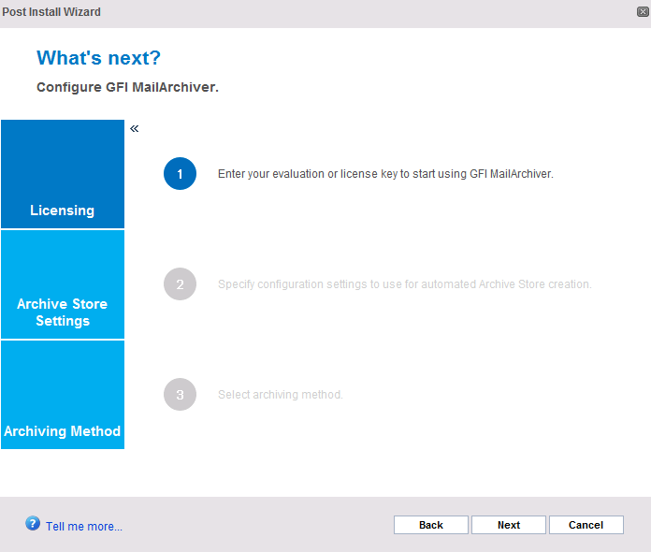Screen dimensions: 651x552
Task: Click the Next button
Action: tap(509, 525)
